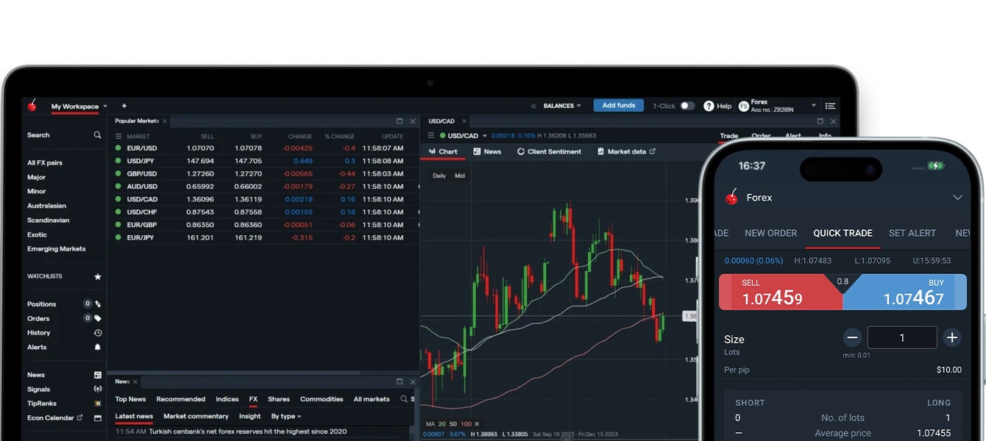Toggle the 1-Click trading switch

point(687,106)
